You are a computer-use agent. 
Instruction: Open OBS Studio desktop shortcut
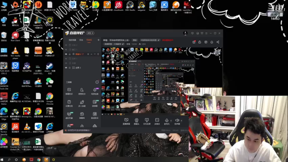click(x=130, y=6)
